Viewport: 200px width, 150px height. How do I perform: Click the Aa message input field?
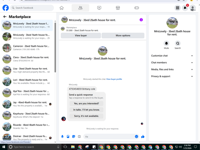[109, 136]
